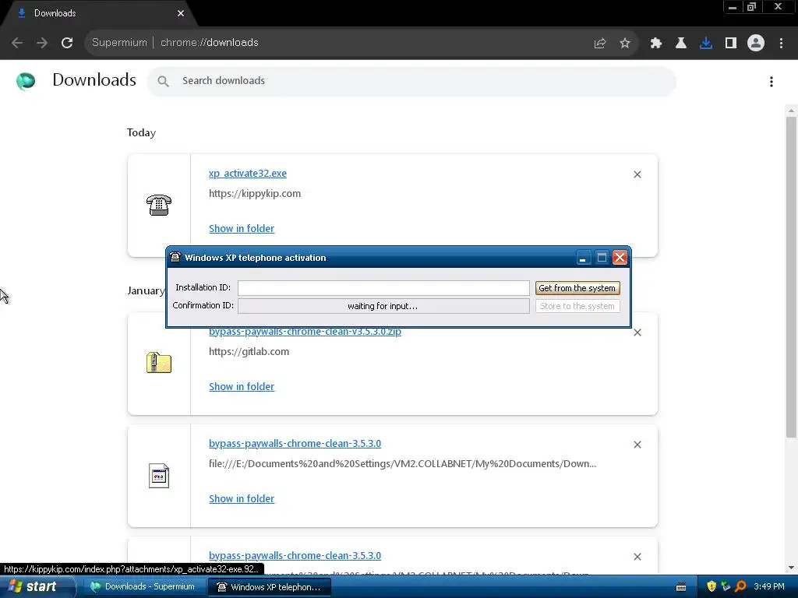The image size is (798, 598).
Task: Remove the file:///E:/Documents entry from the list
Action: (x=637, y=445)
